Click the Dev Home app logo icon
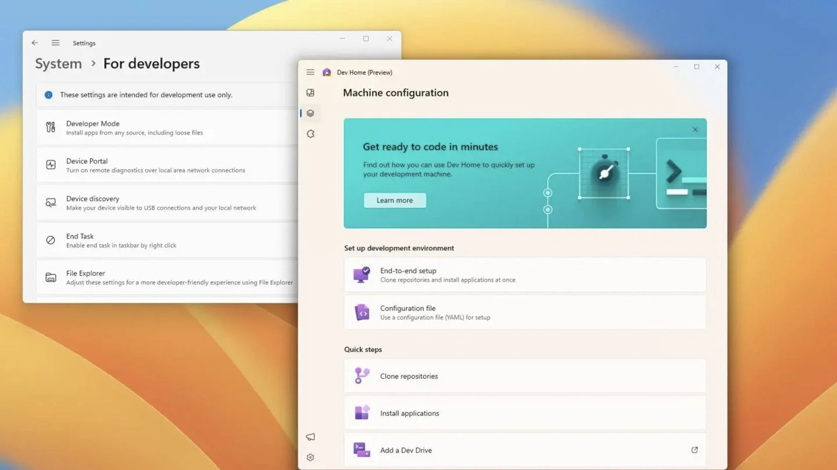This screenshot has width=837, height=470. click(327, 72)
